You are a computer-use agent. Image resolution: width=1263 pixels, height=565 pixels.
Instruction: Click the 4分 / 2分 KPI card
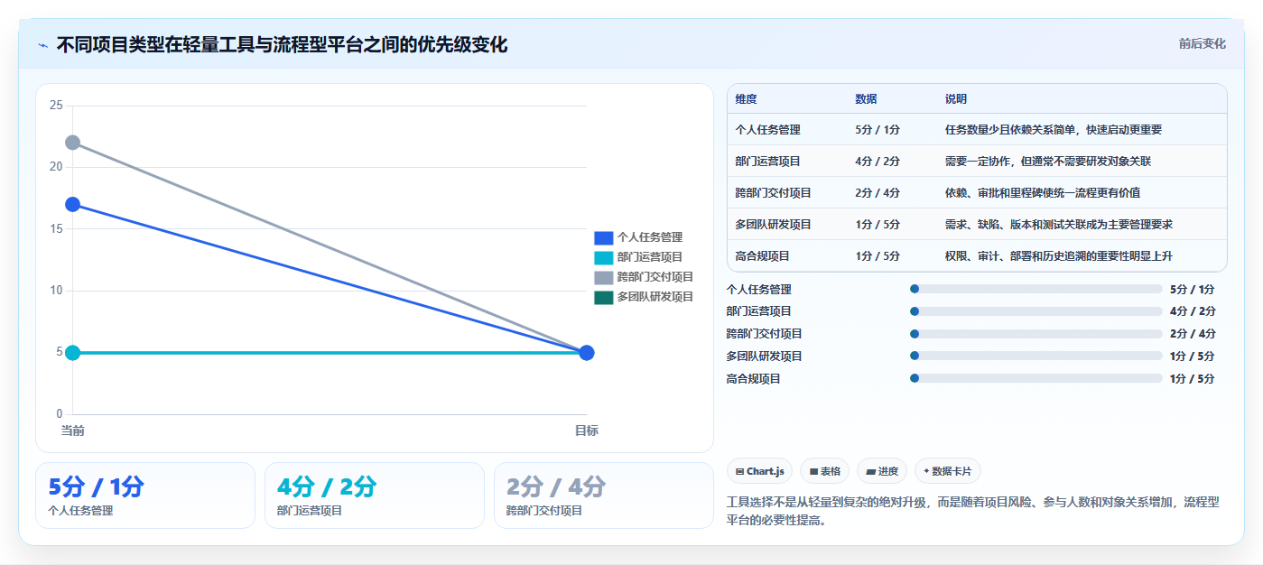pyautogui.click(x=375, y=496)
